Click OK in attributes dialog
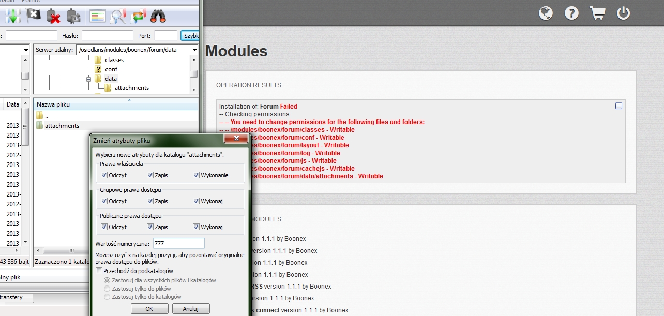Screen dimensions: 664x316 click(149, 309)
